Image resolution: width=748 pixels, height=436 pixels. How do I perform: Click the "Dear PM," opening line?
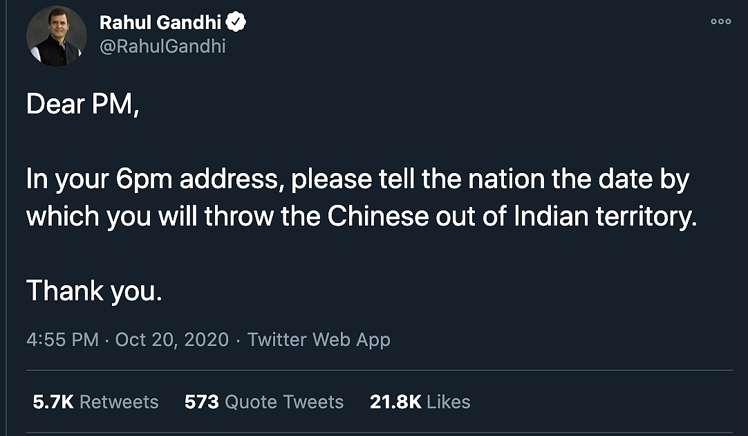tap(82, 104)
